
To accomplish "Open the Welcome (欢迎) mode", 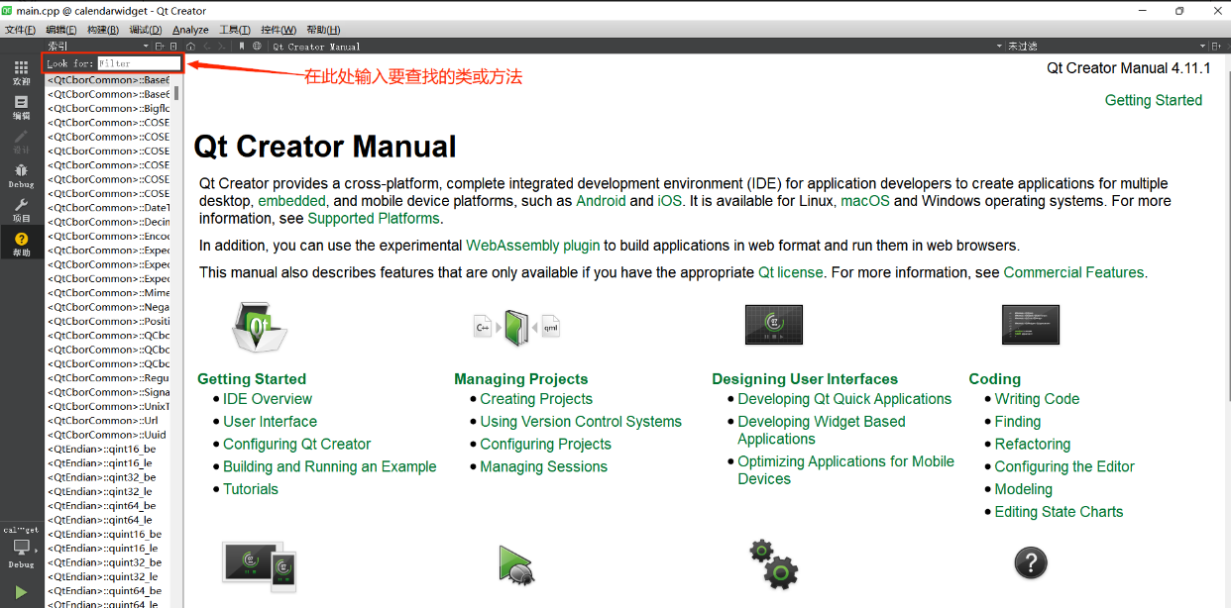I will (x=21, y=72).
